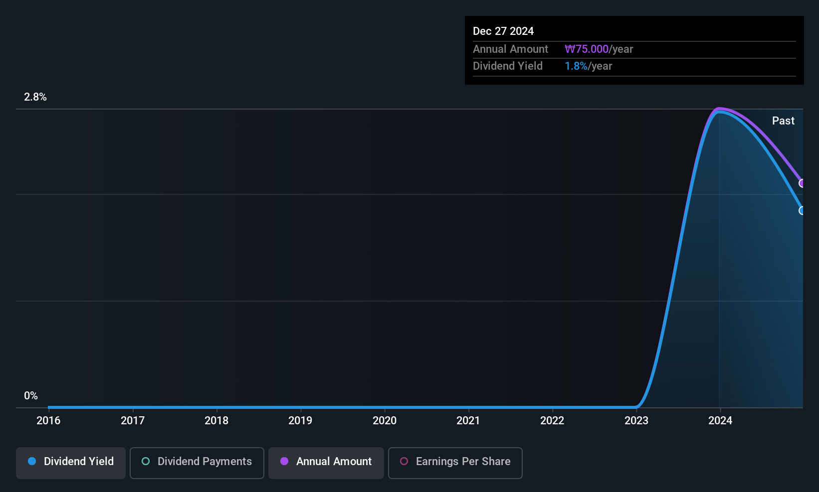The width and height of the screenshot is (819, 492).
Task: Select the teal Dividend Payments circle icon
Action: pyautogui.click(x=146, y=462)
